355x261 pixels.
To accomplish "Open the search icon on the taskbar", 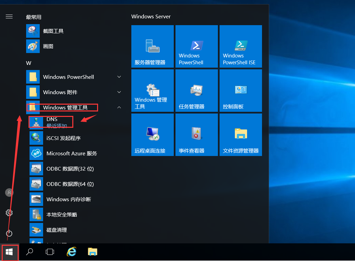I will 30,252.
